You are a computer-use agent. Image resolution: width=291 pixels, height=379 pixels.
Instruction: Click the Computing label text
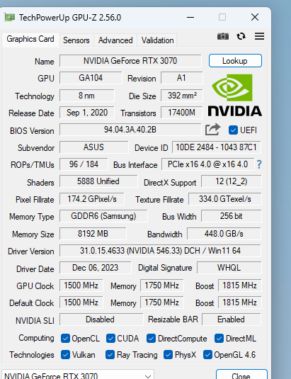tap(37, 338)
